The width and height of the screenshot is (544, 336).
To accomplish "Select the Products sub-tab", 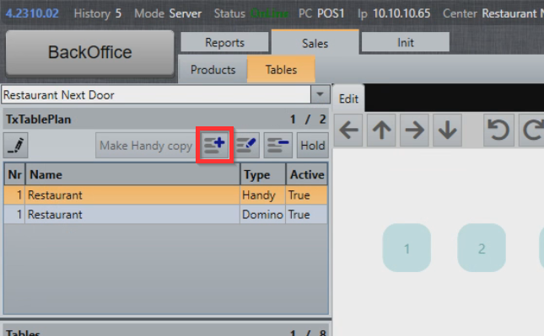I will (213, 70).
